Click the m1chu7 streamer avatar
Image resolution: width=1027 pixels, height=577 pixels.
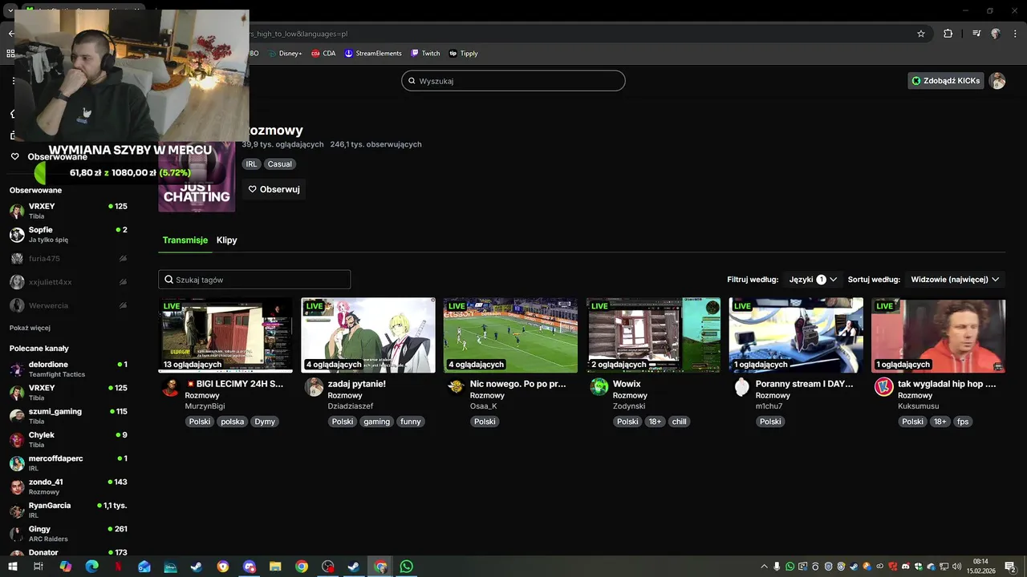741,388
